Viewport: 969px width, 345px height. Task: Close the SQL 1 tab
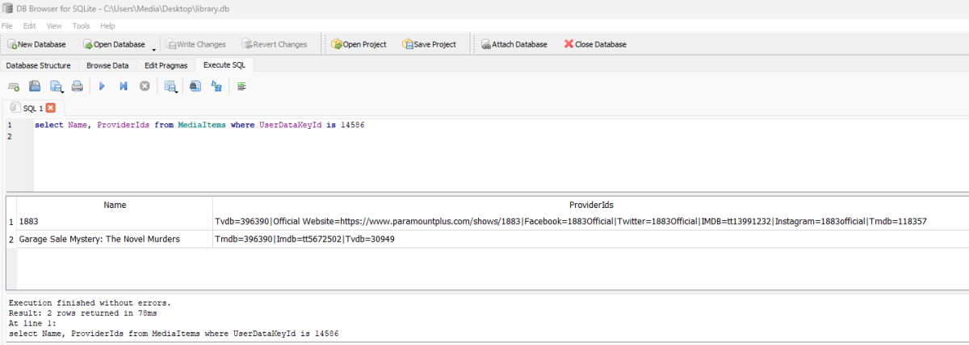click(x=51, y=108)
